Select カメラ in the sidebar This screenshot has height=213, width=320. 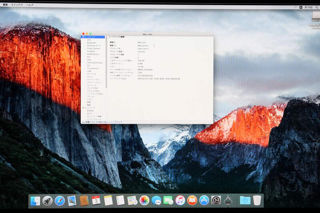(90, 77)
